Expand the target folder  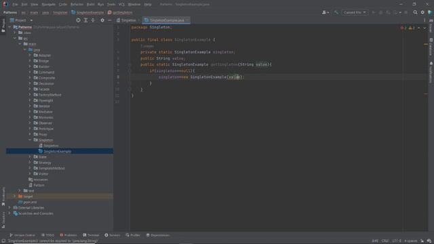pos(15,197)
